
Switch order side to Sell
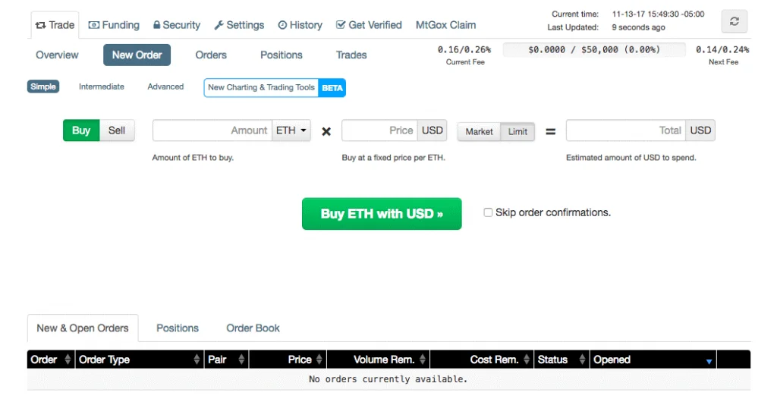pos(117,130)
